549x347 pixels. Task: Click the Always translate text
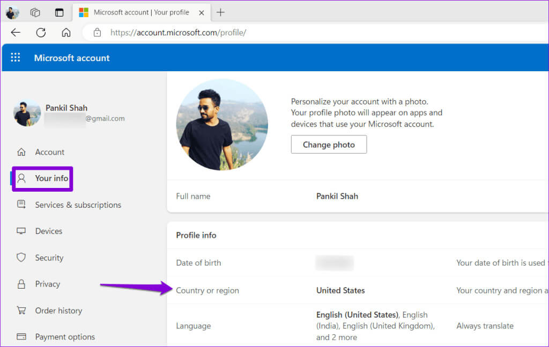click(485, 326)
